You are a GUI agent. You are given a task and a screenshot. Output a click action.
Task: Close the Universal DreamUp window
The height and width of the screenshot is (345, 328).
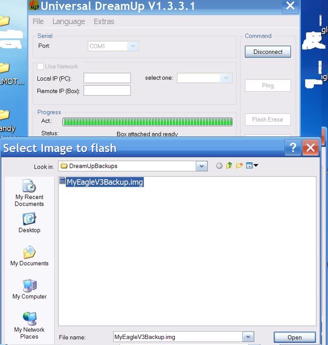pyautogui.click(x=290, y=6)
